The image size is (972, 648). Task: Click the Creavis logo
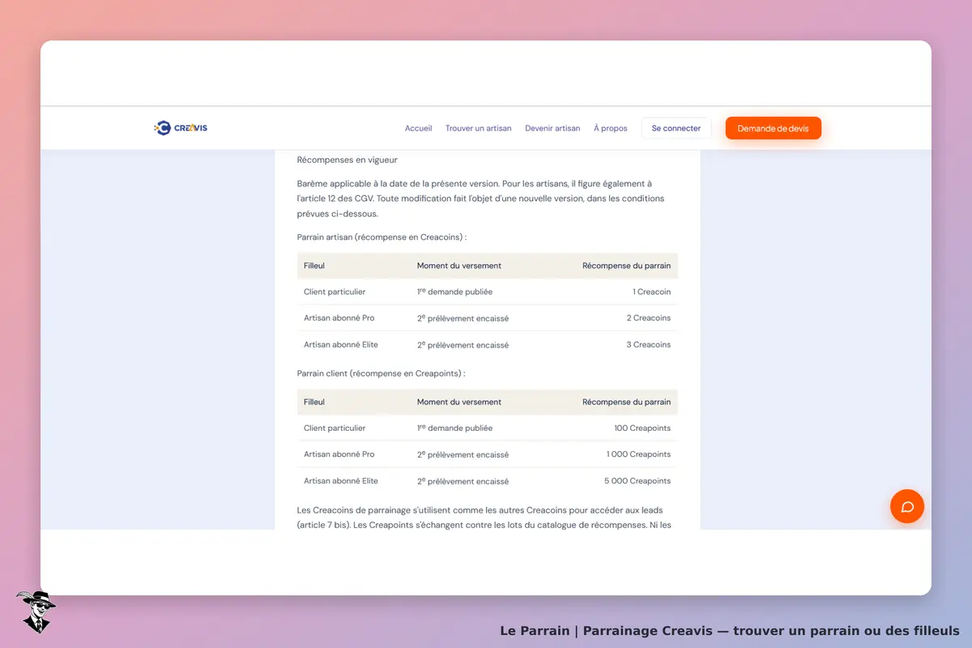tap(181, 128)
